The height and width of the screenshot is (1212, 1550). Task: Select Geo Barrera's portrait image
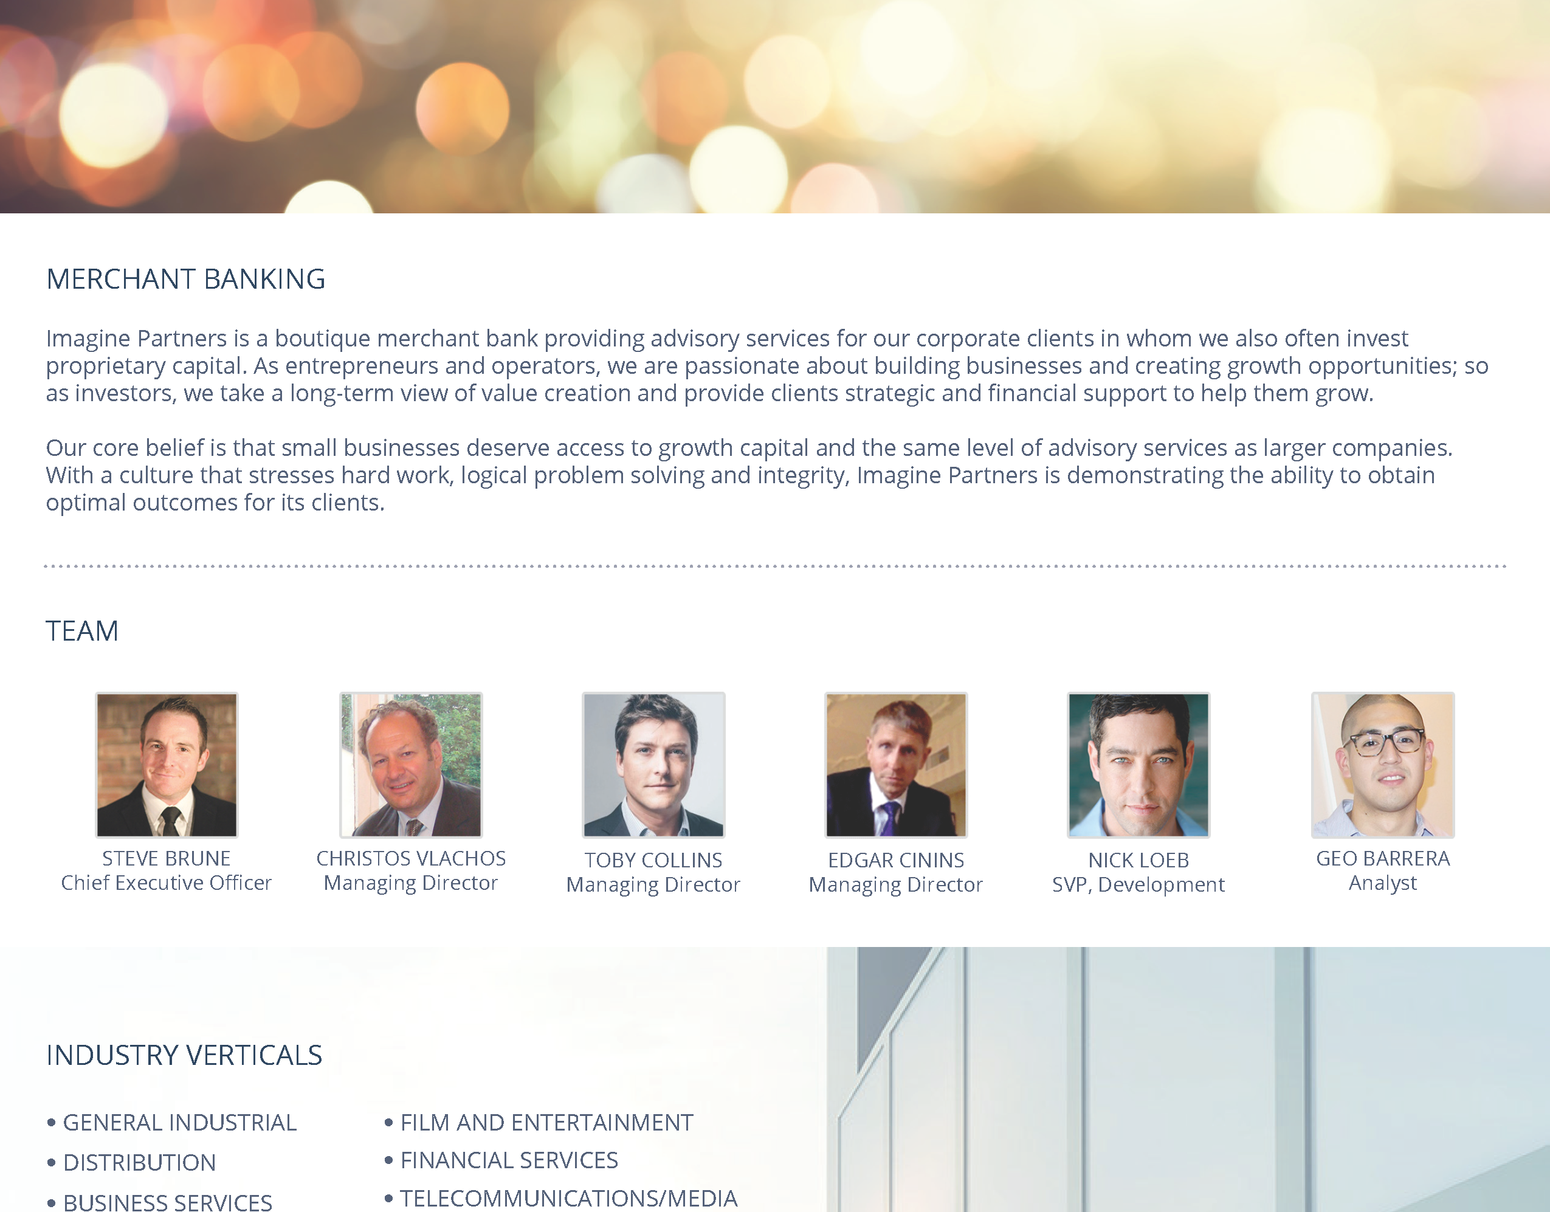(x=1382, y=765)
